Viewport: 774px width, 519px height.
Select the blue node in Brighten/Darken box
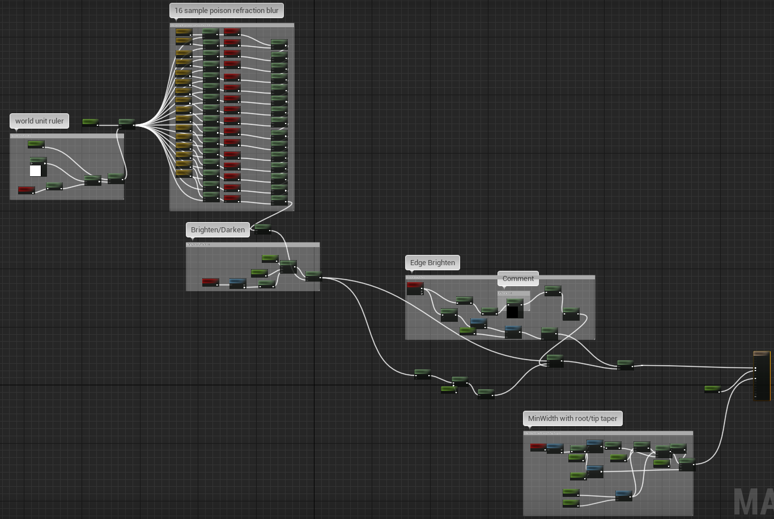(x=237, y=283)
